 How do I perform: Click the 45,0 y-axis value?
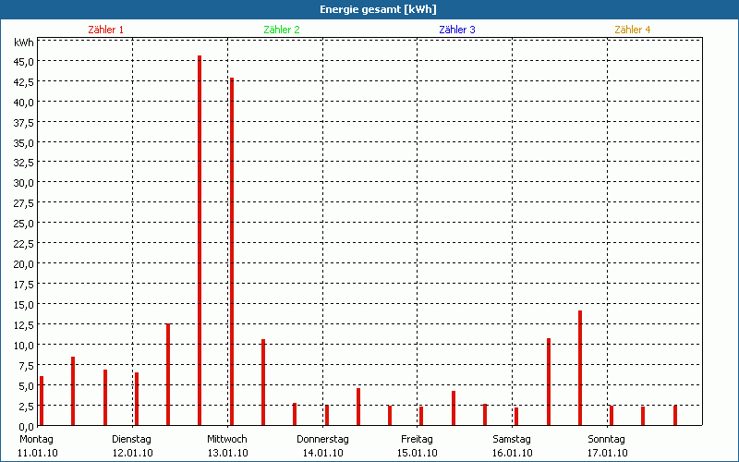click(x=24, y=62)
